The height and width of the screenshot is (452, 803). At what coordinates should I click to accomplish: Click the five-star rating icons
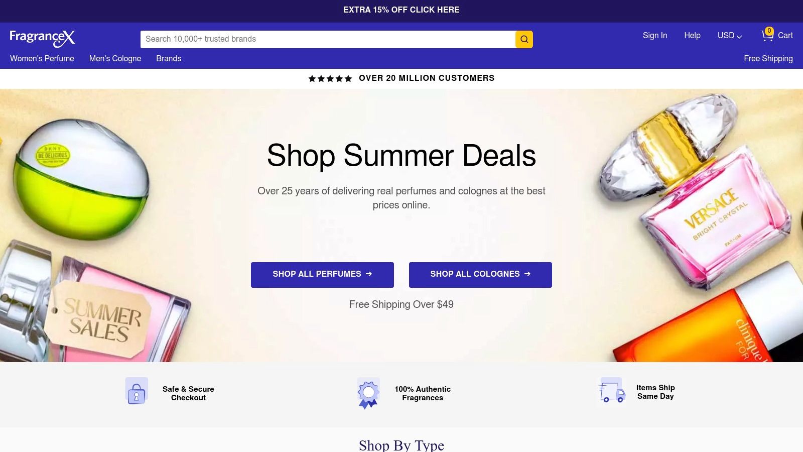(x=330, y=78)
